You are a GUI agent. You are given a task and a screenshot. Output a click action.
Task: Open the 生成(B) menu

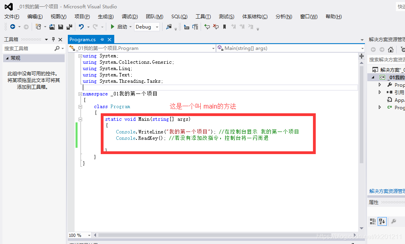click(106, 17)
